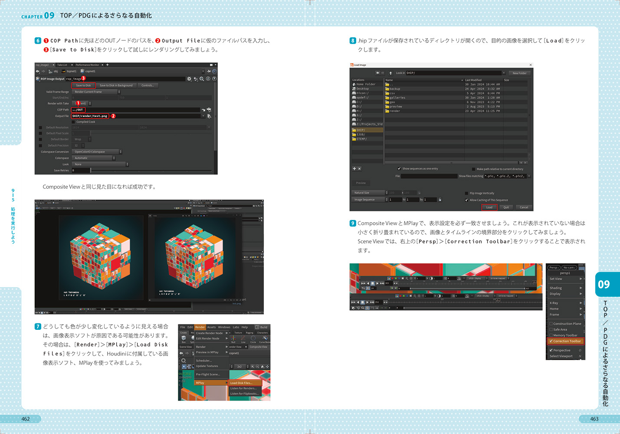Open the render folder in file list

394,111
